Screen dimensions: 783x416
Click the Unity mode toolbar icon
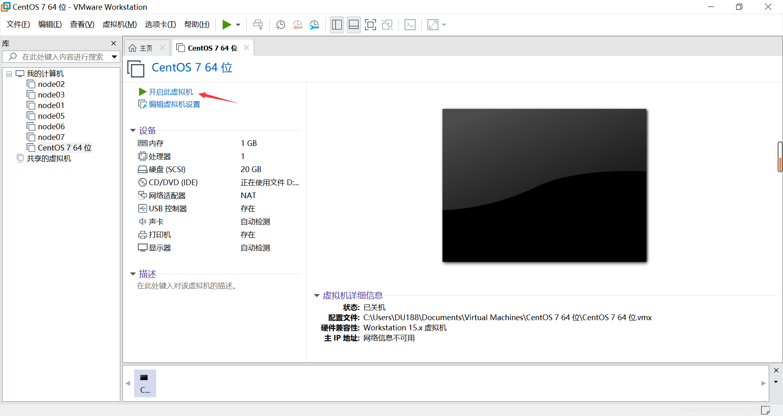387,25
